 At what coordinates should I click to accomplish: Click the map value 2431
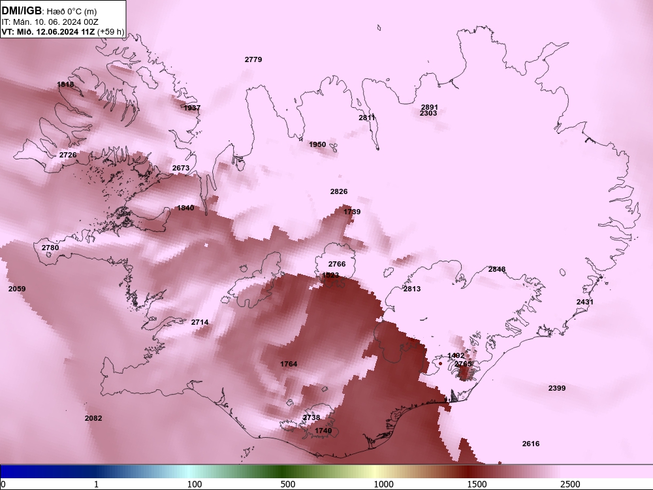tap(585, 302)
